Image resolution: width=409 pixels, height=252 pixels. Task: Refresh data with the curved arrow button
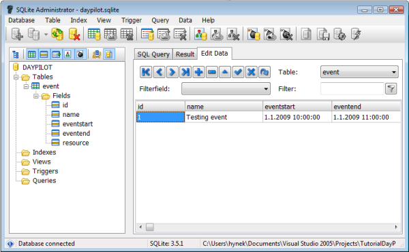(x=264, y=72)
